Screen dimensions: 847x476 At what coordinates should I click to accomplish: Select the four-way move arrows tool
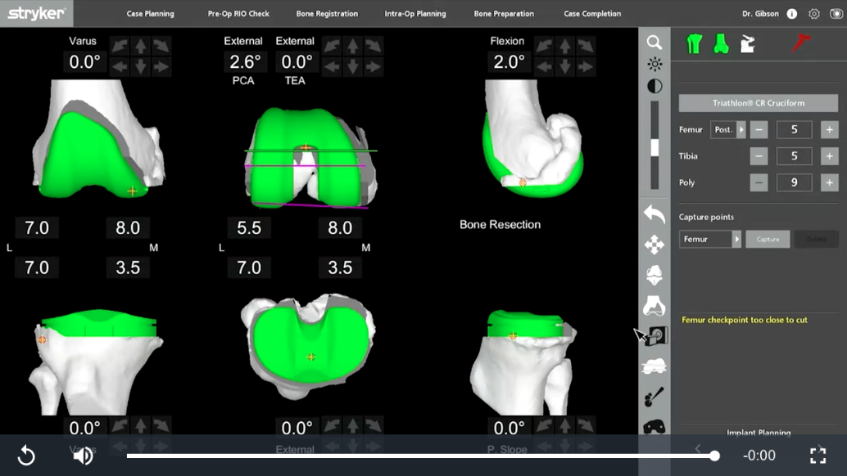pos(654,245)
